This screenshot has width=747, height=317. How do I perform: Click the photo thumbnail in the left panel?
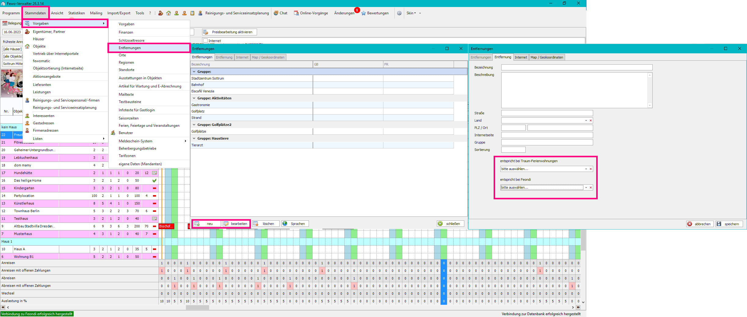coord(12,83)
